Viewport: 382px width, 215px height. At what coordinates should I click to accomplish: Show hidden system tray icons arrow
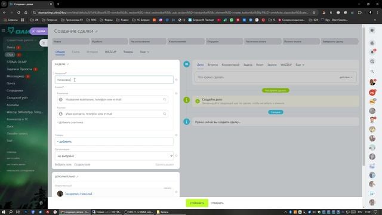coord(285,212)
